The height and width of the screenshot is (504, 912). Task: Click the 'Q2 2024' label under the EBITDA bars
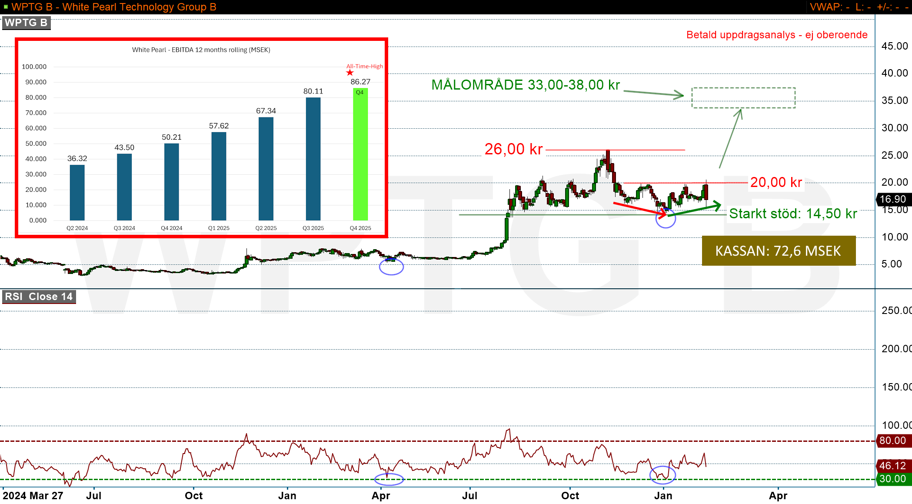tap(77, 228)
